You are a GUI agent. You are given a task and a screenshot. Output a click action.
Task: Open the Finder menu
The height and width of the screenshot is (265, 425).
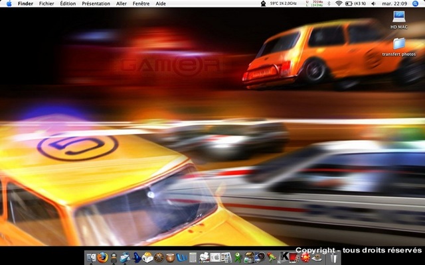click(25, 3)
